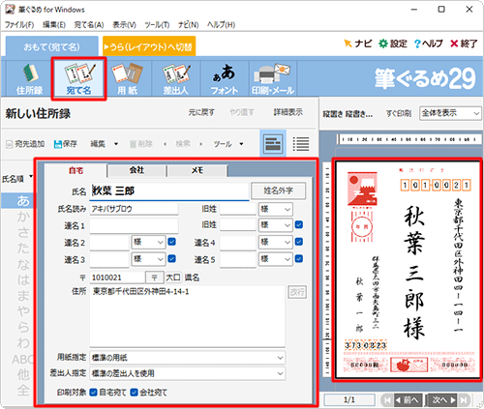Switch to うら(レイアウト)へ切替 tab
The height and width of the screenshot is (409, 484).
(x=149, y=46)
